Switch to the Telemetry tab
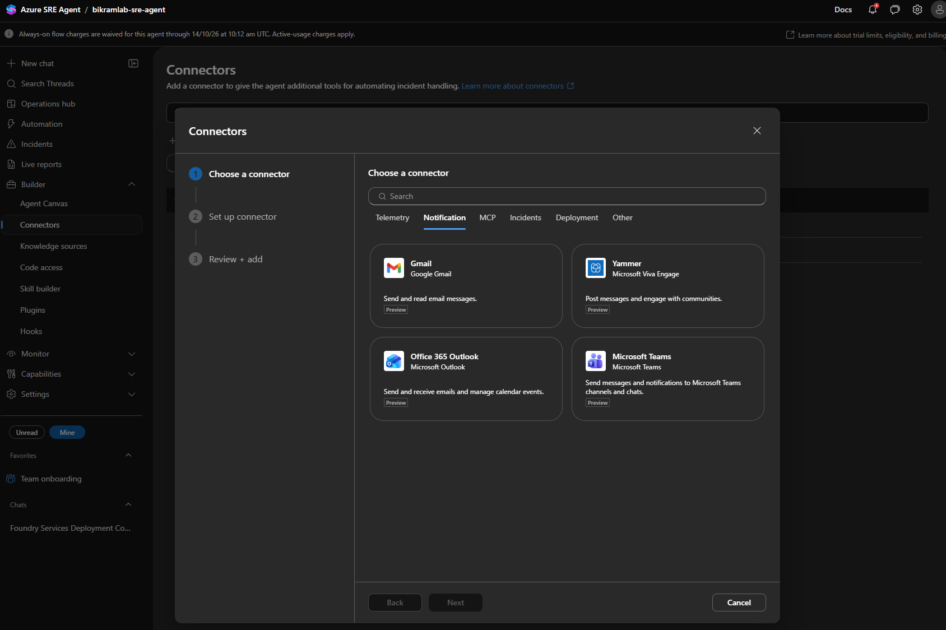Image resolution: width=946 pixels, height=630 pixels. coord(392,217)
